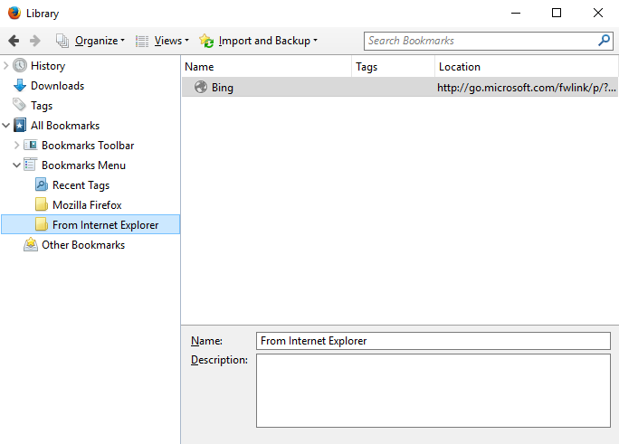
Task: Open Import and Backup menu
Action: click(x=259, y=41)
